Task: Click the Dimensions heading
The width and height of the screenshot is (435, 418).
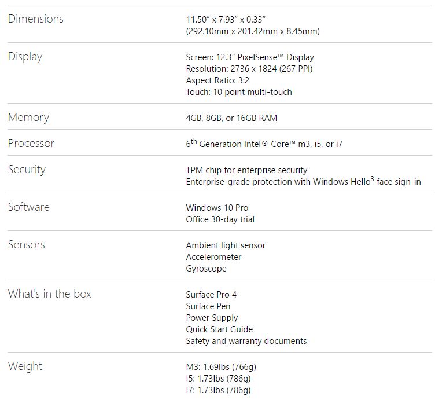Action: [x=35, y=19]
